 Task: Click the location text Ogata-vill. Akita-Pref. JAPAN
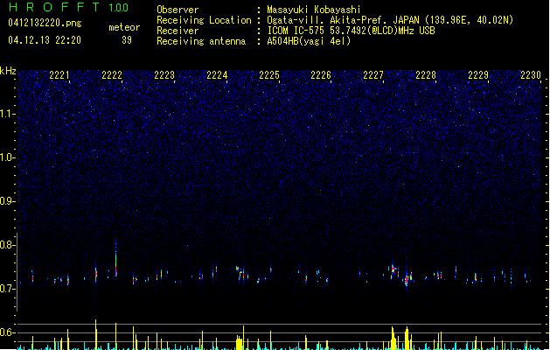343,20
